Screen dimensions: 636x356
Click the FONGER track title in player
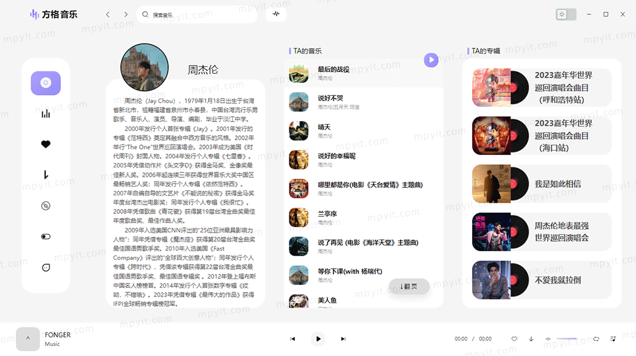pyautogui.click(x=58, y=335)
